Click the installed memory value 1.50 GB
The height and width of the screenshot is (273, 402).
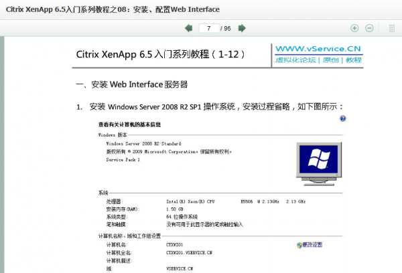click(x=175, y=209)
